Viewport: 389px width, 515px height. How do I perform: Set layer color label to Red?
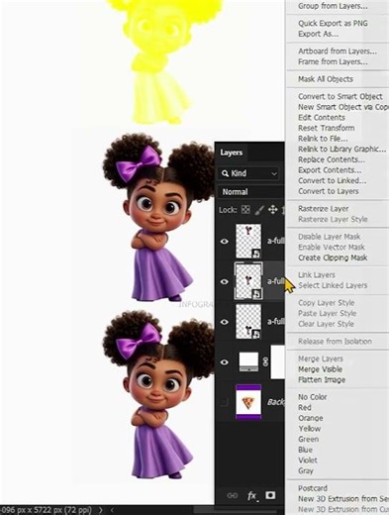(x=305, y=408)
